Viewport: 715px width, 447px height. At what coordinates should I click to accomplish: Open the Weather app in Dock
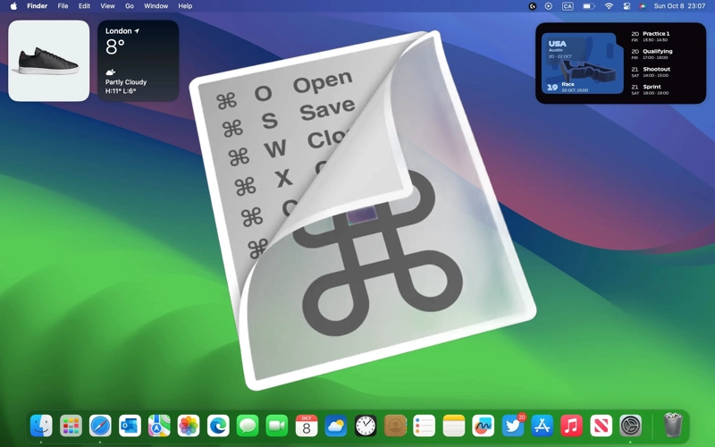[x=336, y=426]
